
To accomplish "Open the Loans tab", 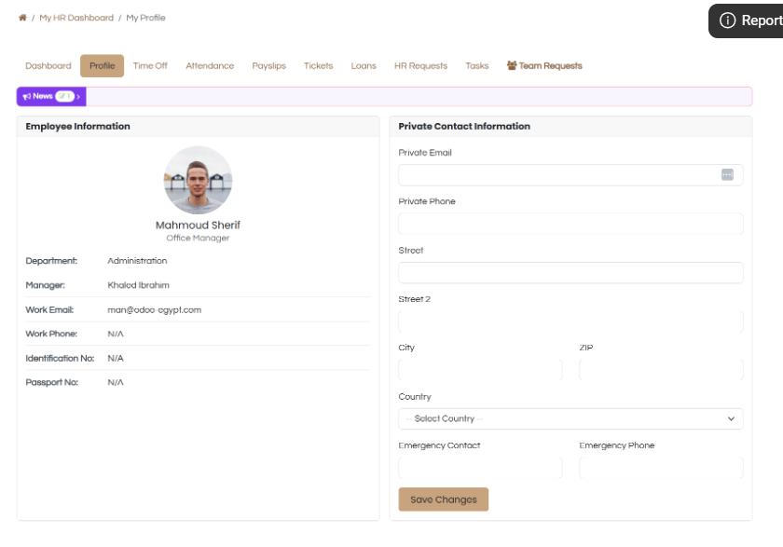I will click(364, 66).
